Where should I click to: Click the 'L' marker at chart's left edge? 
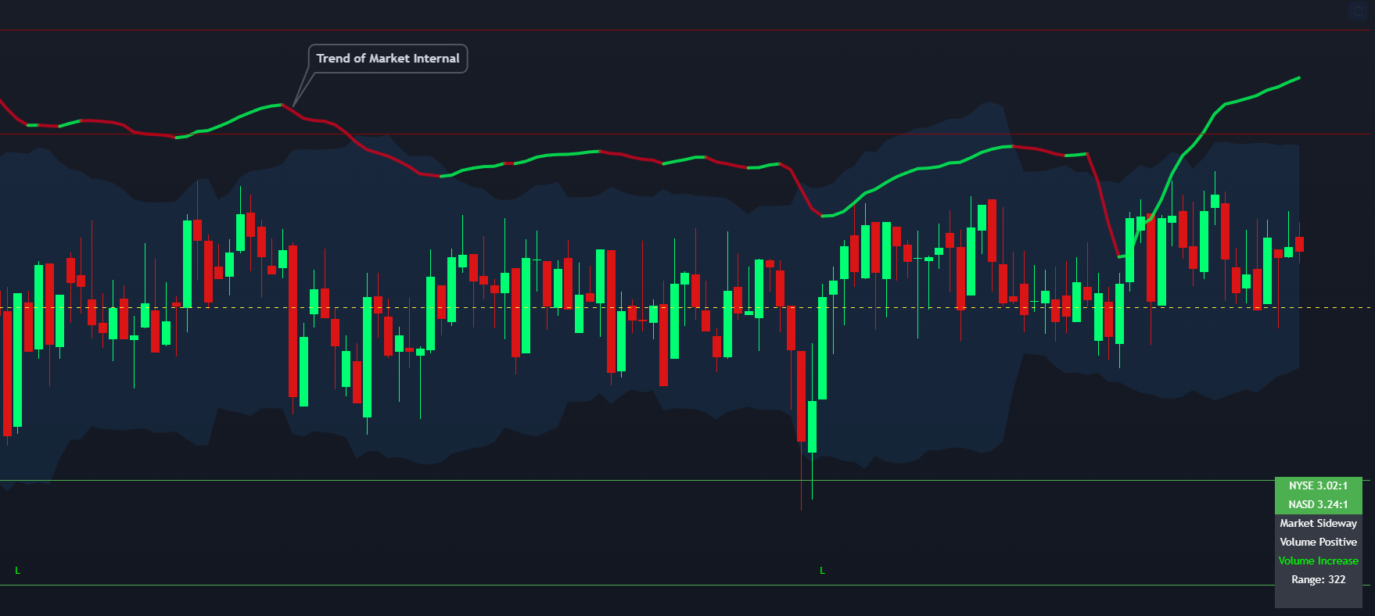[x=17, y=571]
